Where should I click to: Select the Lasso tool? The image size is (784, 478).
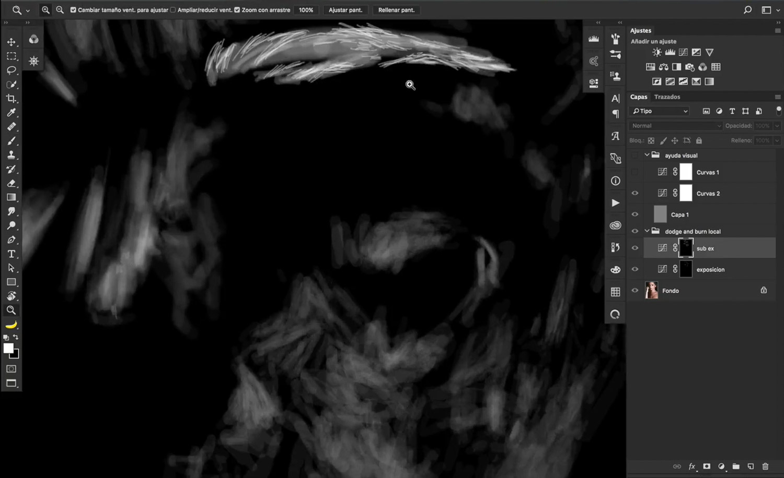coord(11,70)
